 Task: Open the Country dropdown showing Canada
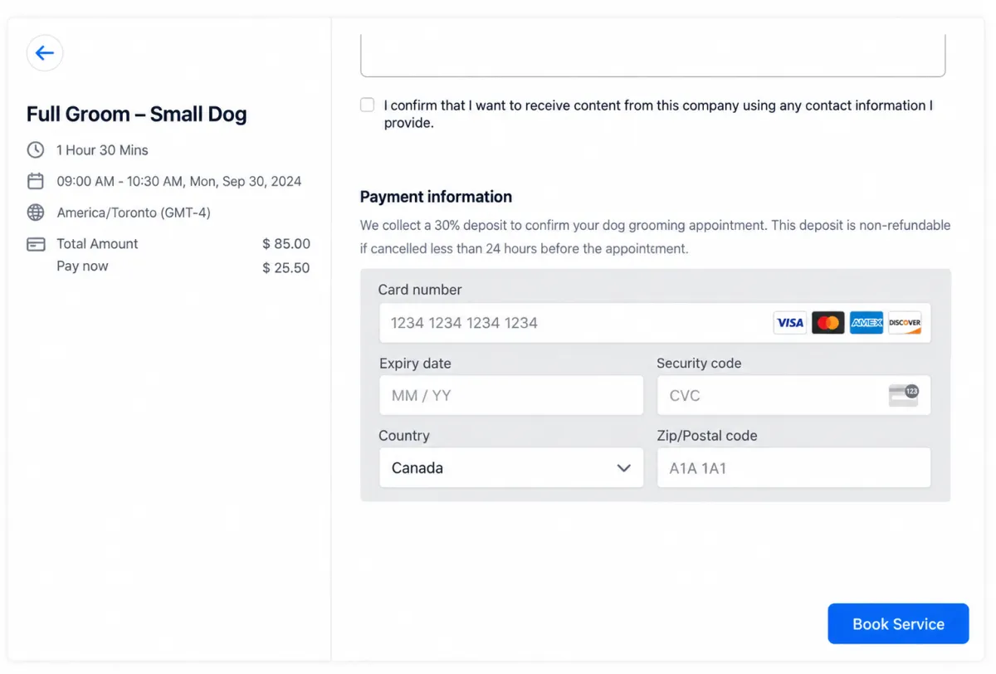511,468
